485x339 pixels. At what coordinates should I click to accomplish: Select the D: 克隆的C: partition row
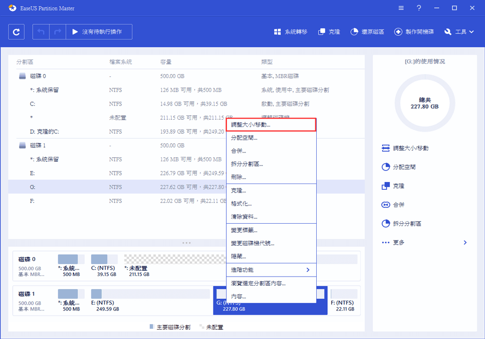click(x=187, y=132)
